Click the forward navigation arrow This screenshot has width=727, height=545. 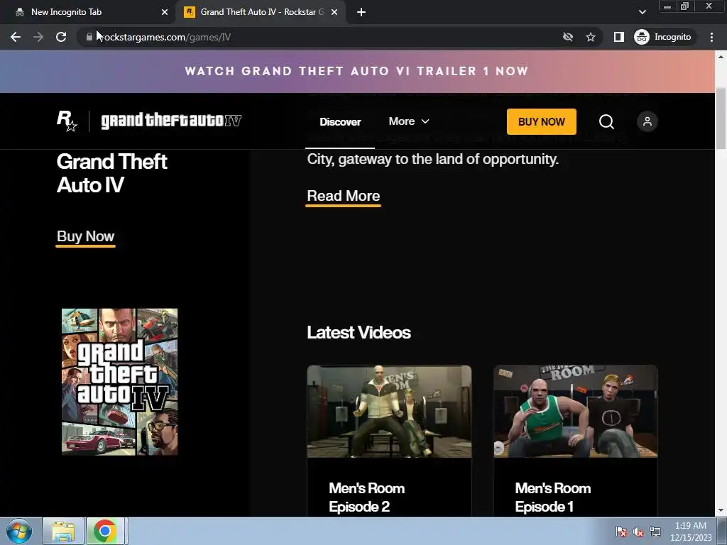point(38,37)
